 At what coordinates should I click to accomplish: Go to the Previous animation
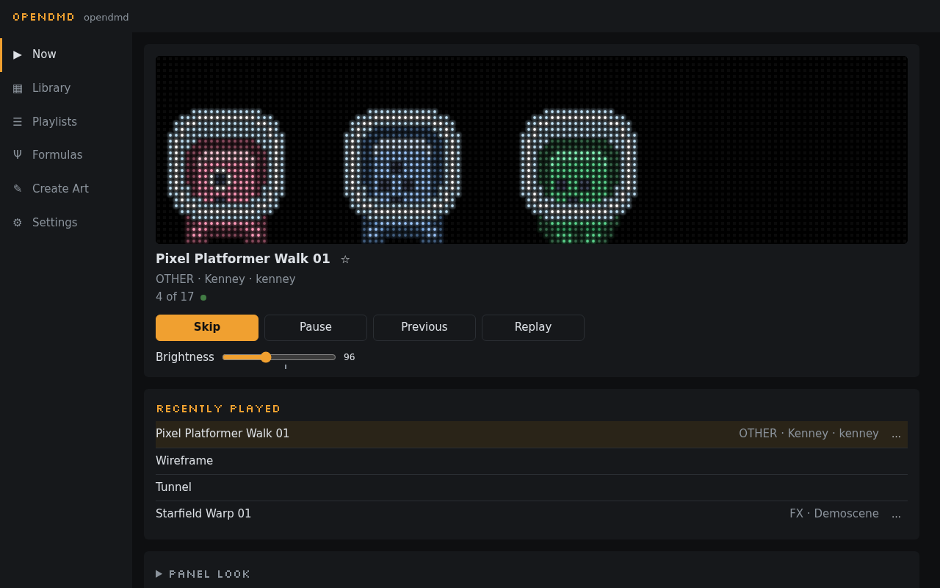424,328
